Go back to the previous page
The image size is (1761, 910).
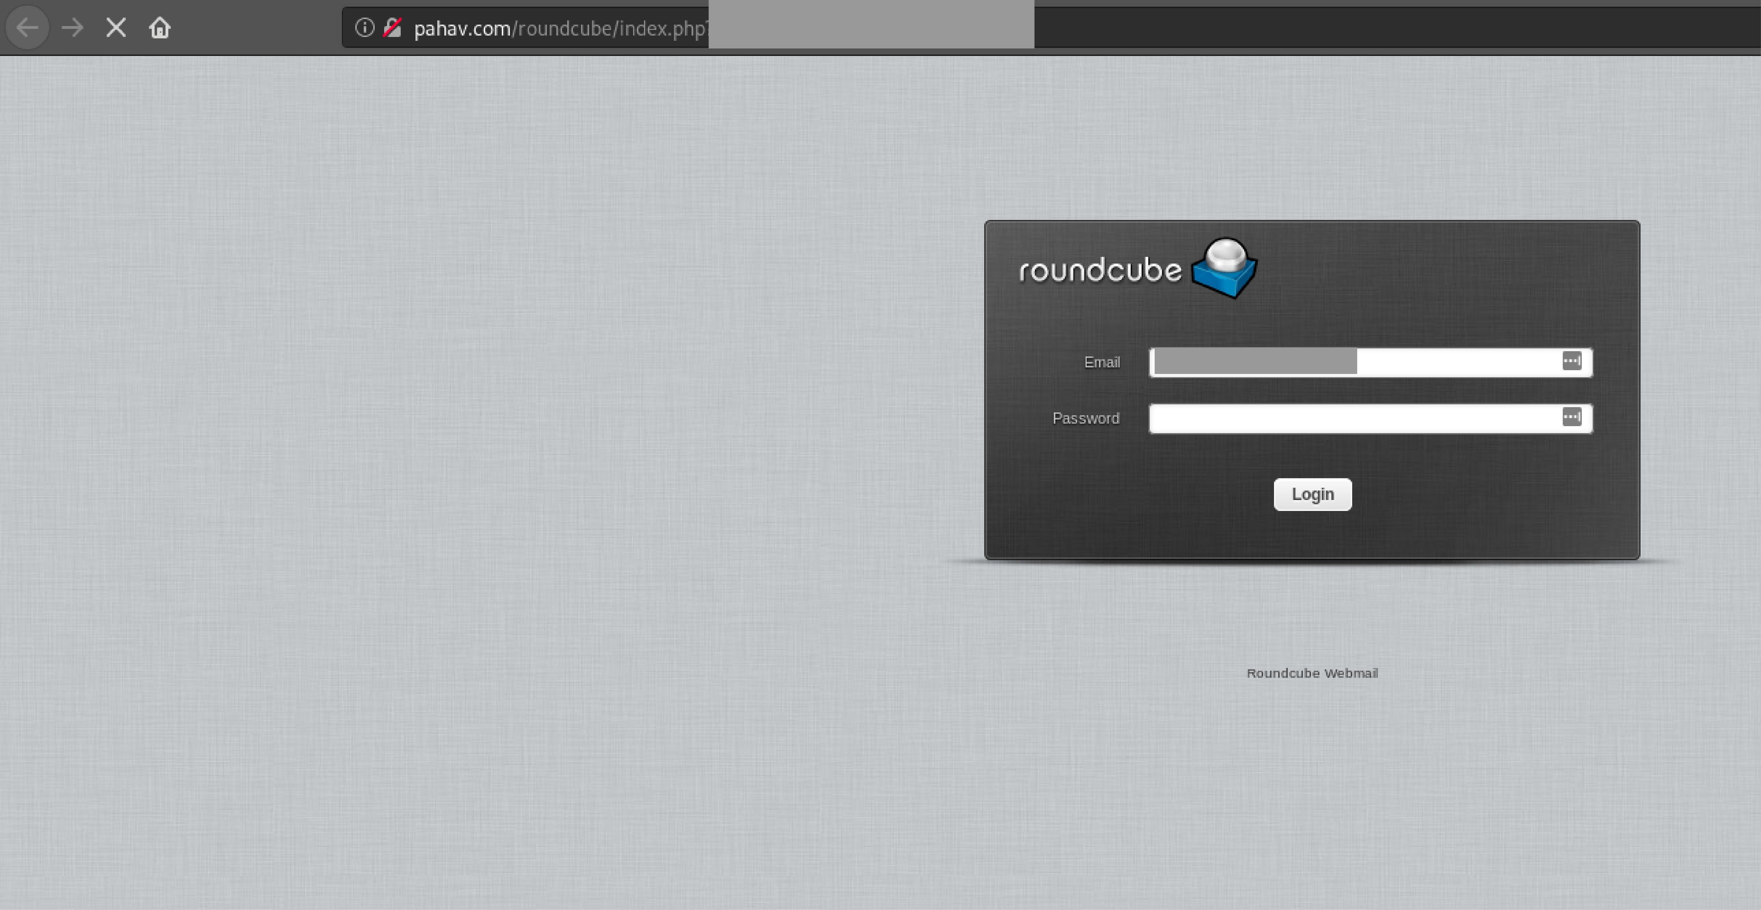[27, 27]
